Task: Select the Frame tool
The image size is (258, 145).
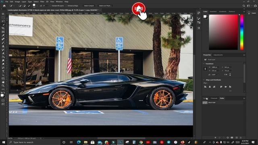Action: pyautogui.click(x=3, y=32)
